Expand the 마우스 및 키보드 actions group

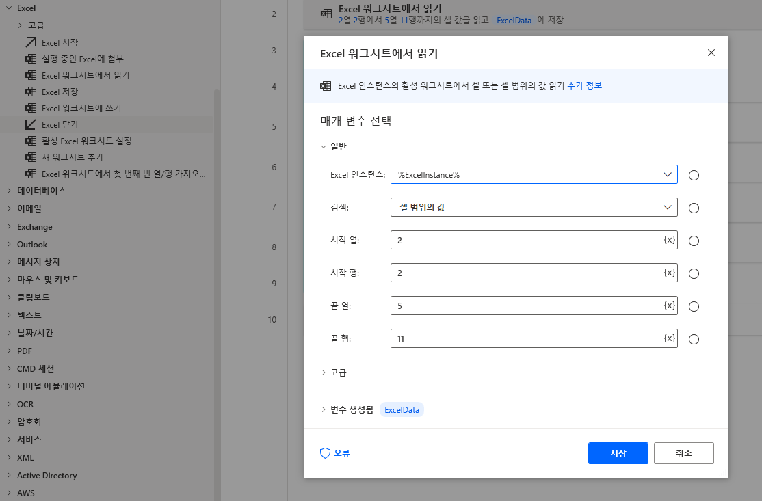[9, 279]
